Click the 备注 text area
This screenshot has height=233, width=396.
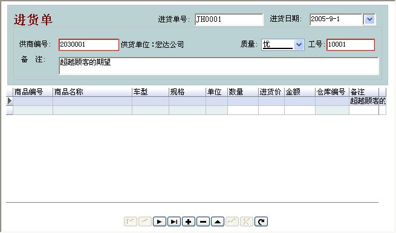pyautogui.click(x=219, y=66)
